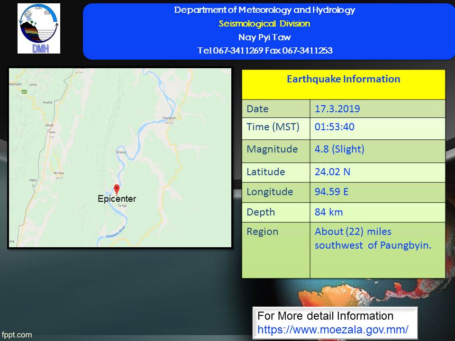Select the 'southwest of Paungbyin' region text

pos(373,245)
